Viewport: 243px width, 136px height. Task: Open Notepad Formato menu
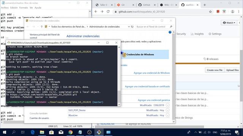[x=24, y=8]
